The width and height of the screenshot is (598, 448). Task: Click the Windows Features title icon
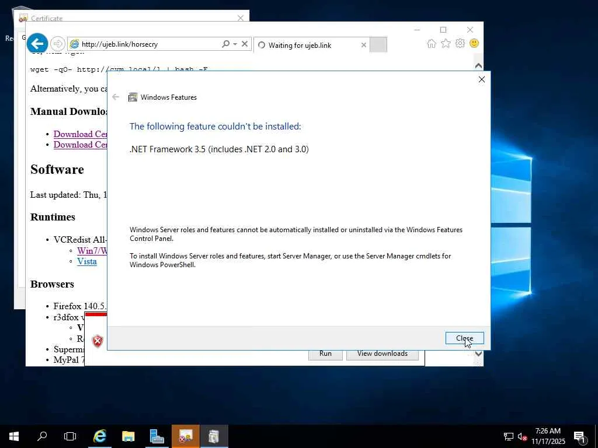(x=133, y=97)
